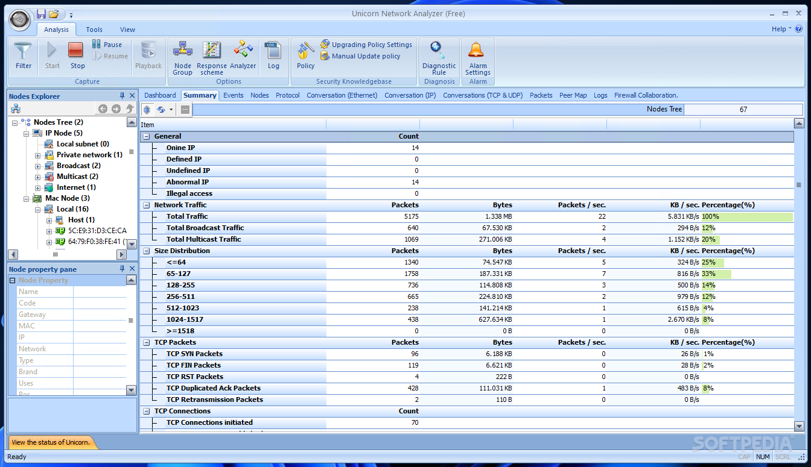Select Local subnet (0) tree item
Viewport: 811px width, 467px height.
click(x=83, y=144)
